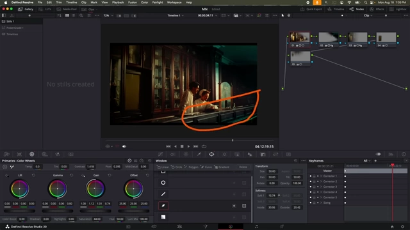Open the Motion Effects palette icon
410x230 pixels.
[x=70, y=155]
